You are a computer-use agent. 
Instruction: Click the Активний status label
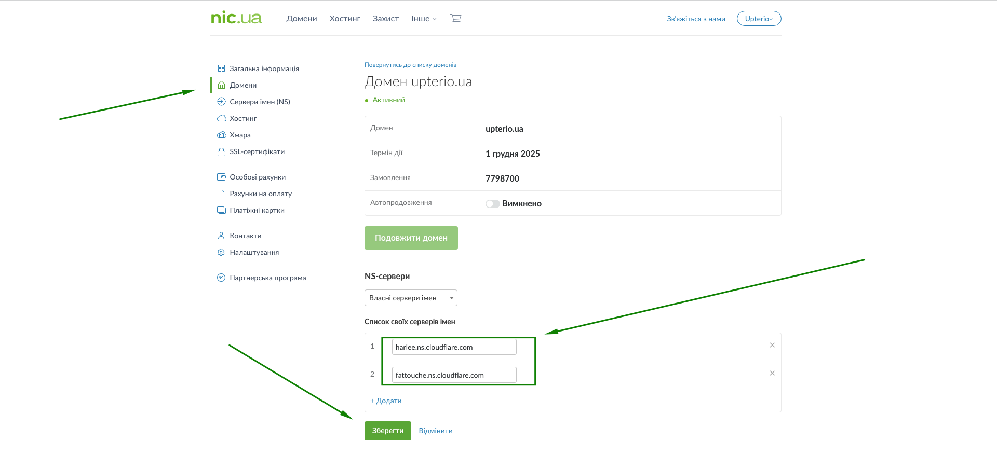(x=389, y=100)
